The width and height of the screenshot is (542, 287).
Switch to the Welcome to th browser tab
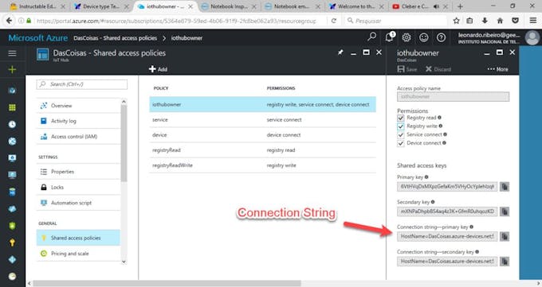pyautogui.click(x=356, y=6)
